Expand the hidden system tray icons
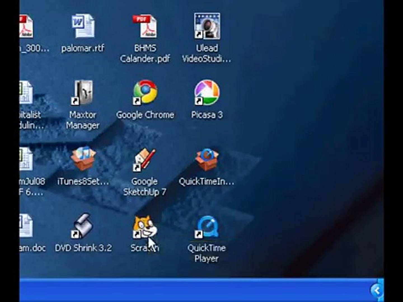The height and width of the screenshot is (302, 403). [x=376, y=291]
